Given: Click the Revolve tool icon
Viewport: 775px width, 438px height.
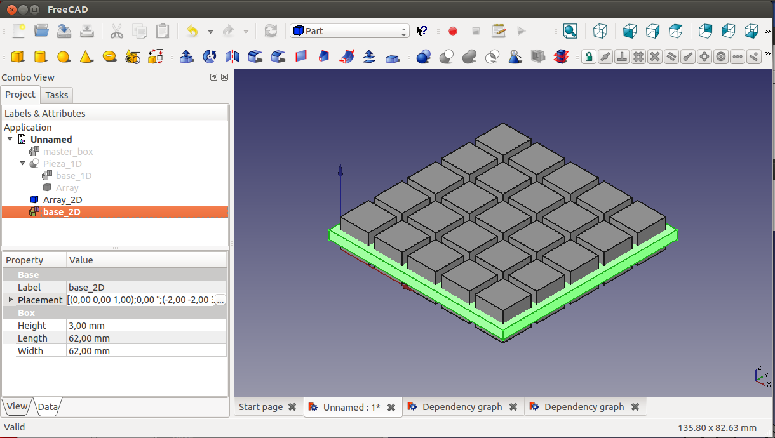Looking at the screenshot, I should click(x=210, y=56).
